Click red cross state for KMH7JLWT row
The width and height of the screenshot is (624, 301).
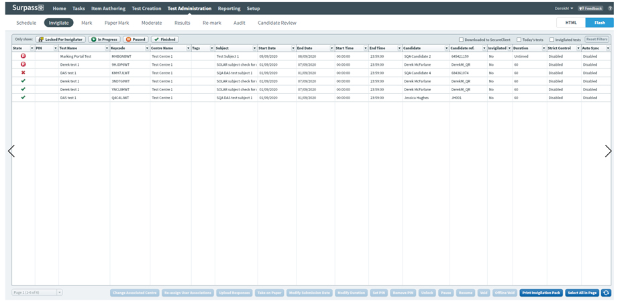tap(23, 72)
